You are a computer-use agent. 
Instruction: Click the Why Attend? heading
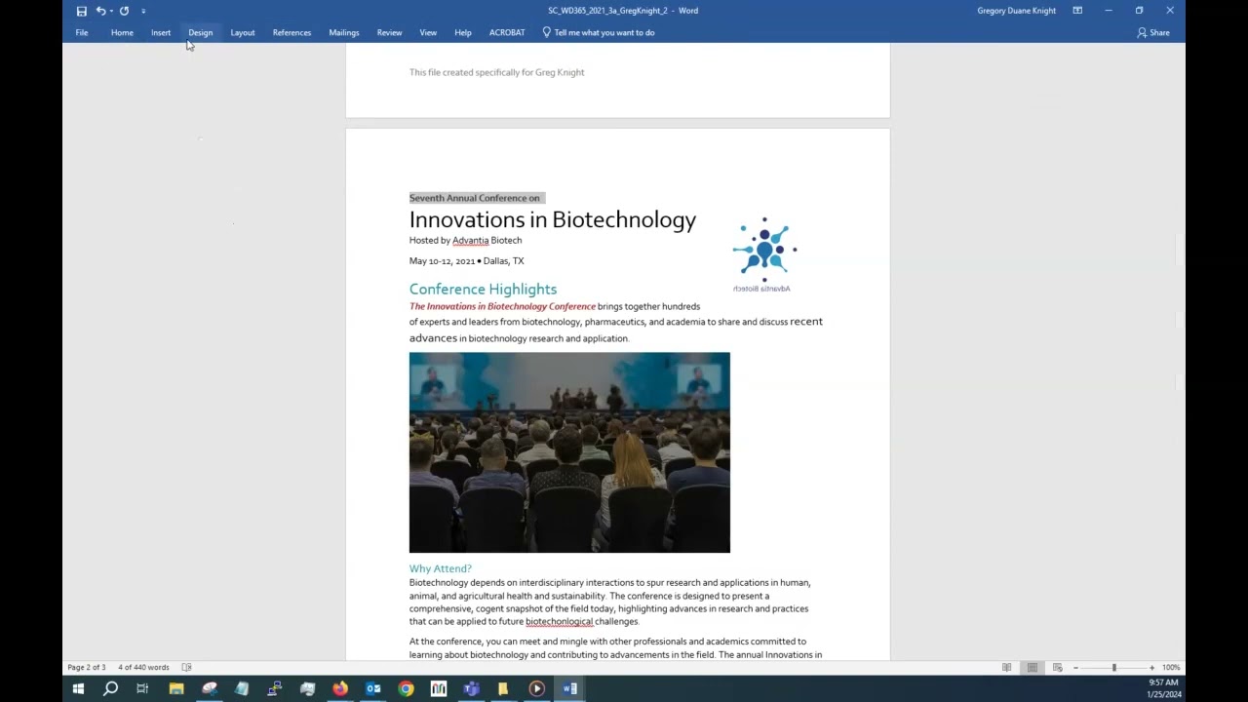(x=441, y=568)
